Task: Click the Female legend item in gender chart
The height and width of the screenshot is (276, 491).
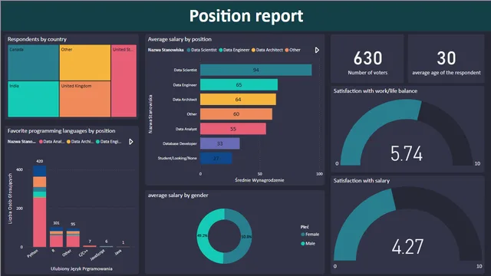Action: [310, 235]
